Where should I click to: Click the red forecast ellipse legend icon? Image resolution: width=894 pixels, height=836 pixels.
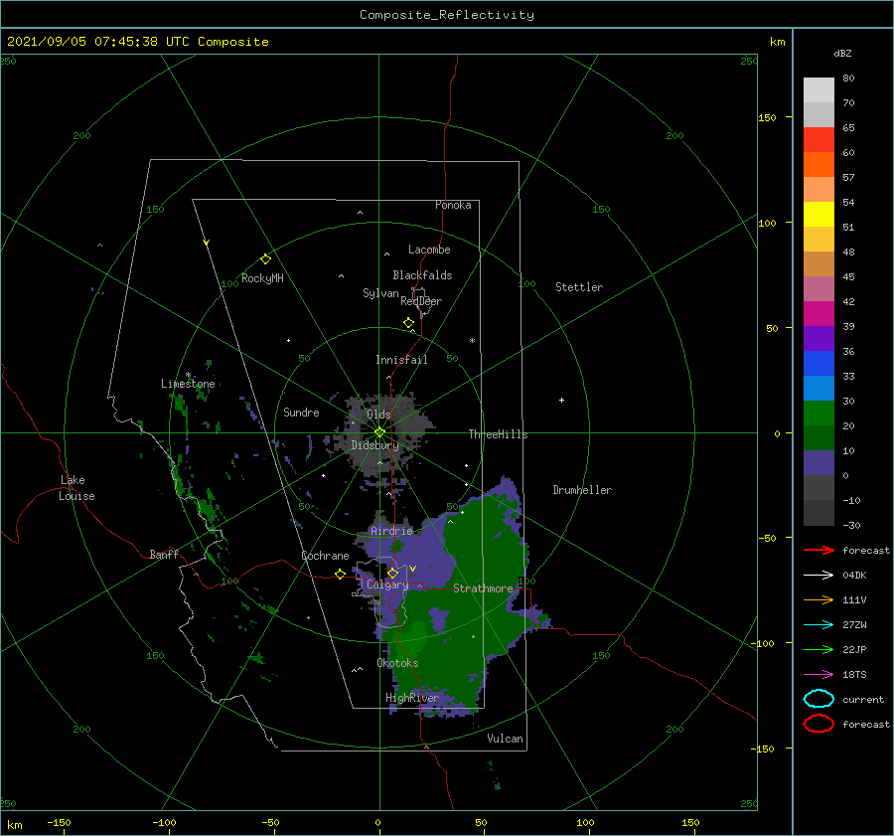tap(819, 724)
